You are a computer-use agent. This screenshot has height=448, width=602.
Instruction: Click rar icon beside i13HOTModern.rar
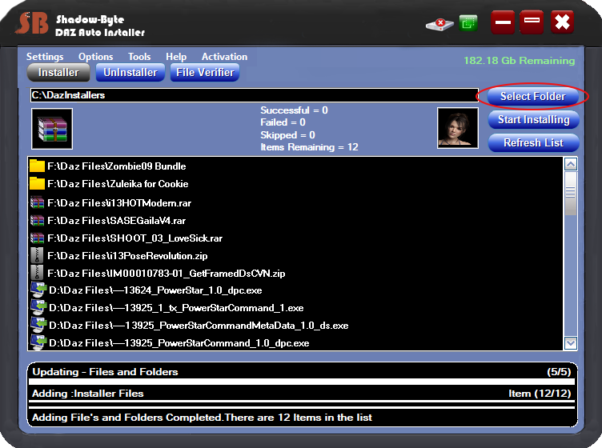click(37, 202)
